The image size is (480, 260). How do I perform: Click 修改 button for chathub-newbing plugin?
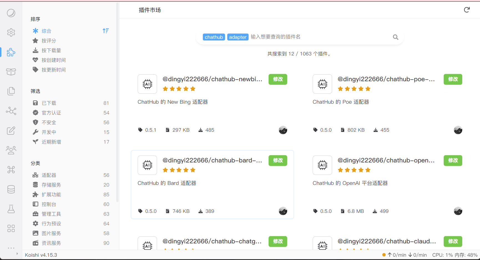(278, 79)
